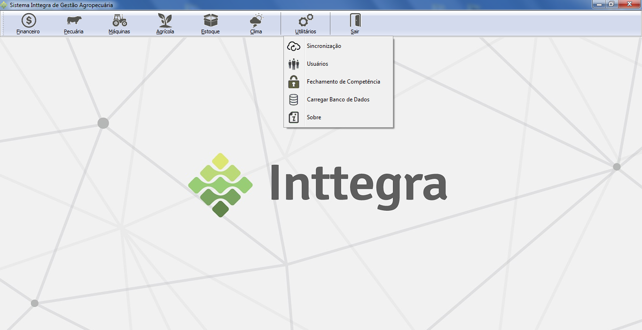Screen dimensions: 642x330
Task: Click the Usuários people icon
Action: click(x=294, y=64)
